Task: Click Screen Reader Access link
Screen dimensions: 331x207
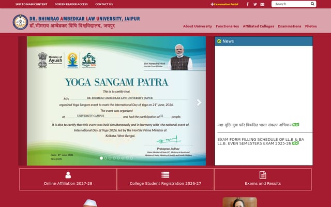Action: point(71,4)
